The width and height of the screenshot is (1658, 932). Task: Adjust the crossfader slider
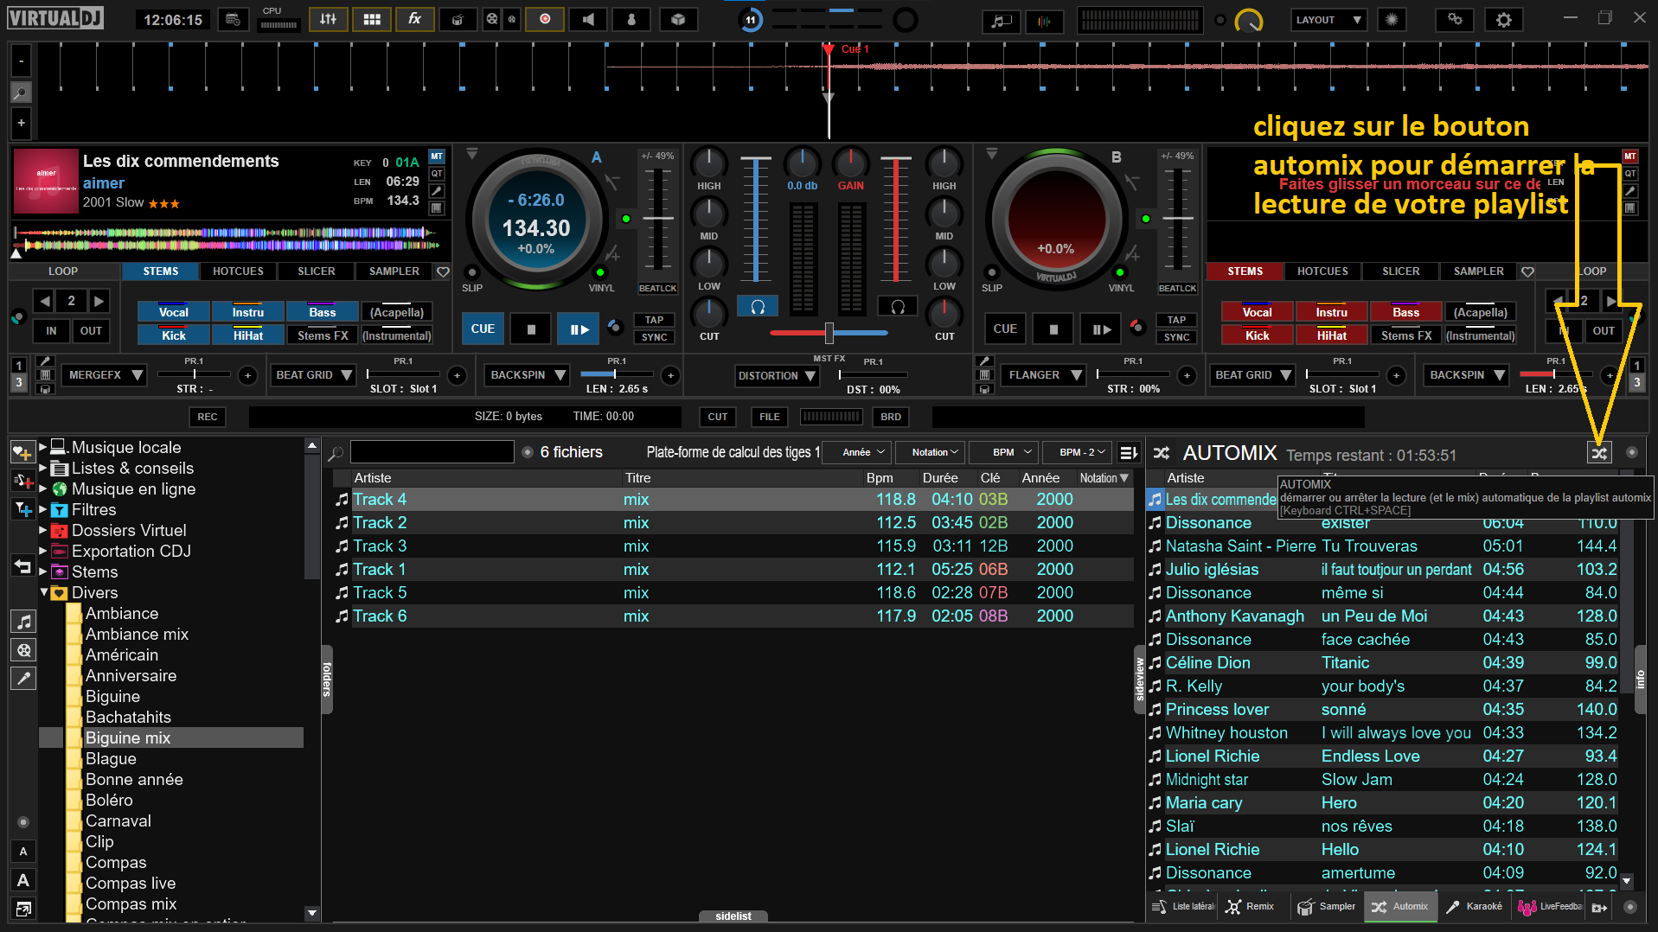pos(829,333)
